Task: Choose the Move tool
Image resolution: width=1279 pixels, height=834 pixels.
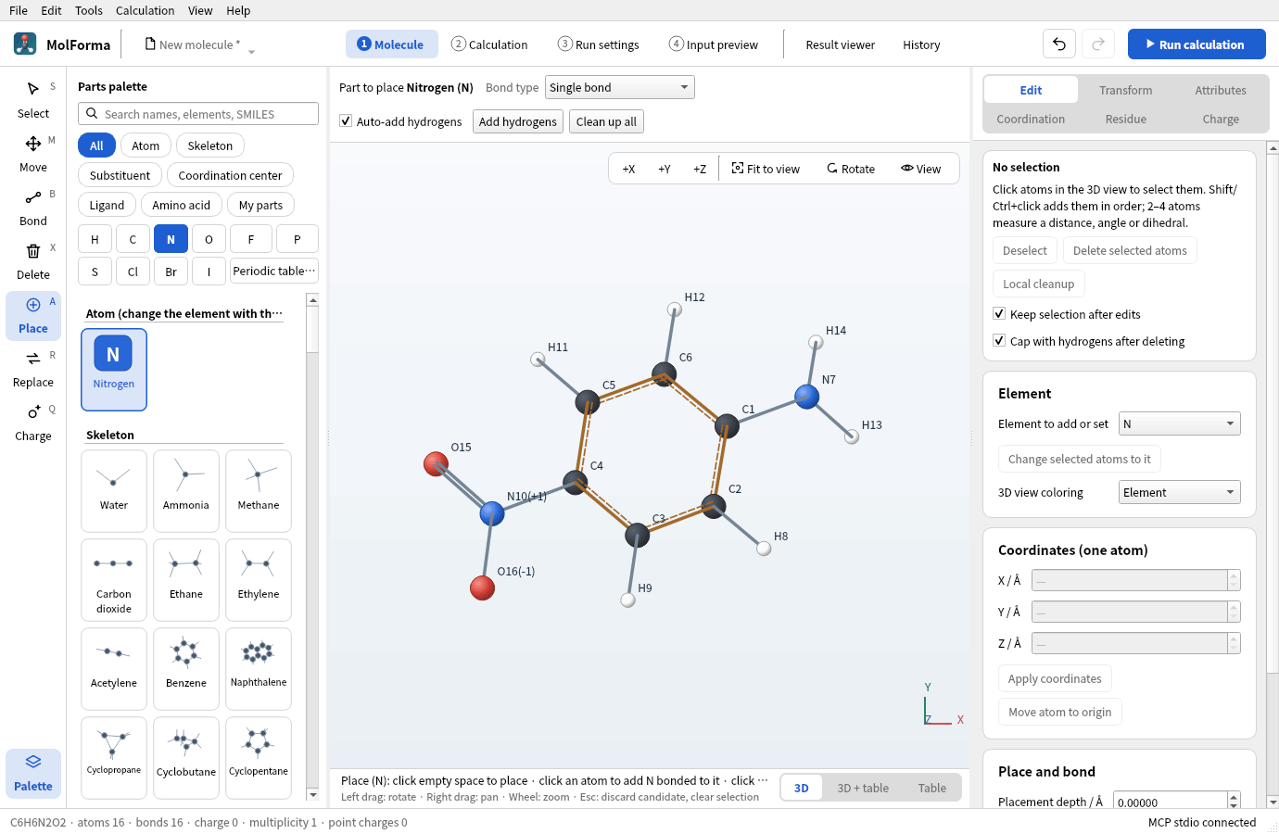Action: pyautogui.click(x=33, y=154)
